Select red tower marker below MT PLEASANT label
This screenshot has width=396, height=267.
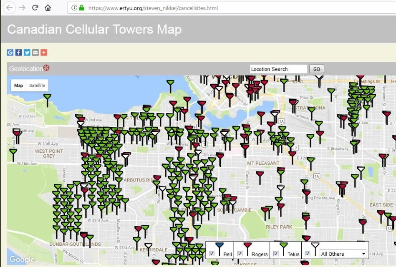pos(260,177)
